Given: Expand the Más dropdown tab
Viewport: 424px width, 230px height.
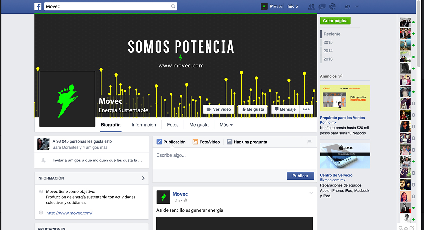Looking at the screenshot, I should pos(226,125).
